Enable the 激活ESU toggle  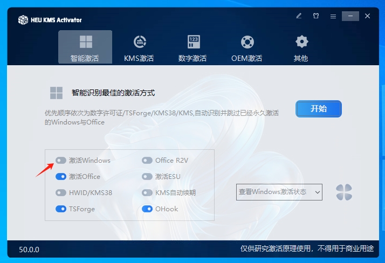click(147, 177)
